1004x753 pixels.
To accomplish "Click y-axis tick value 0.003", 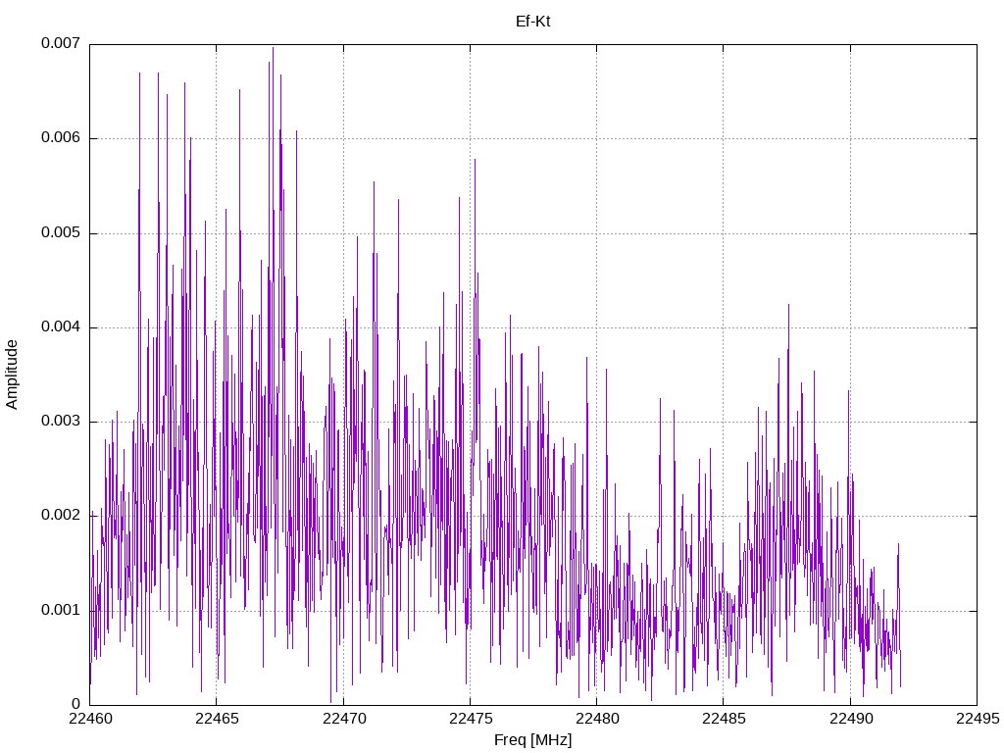I will 61,422.
